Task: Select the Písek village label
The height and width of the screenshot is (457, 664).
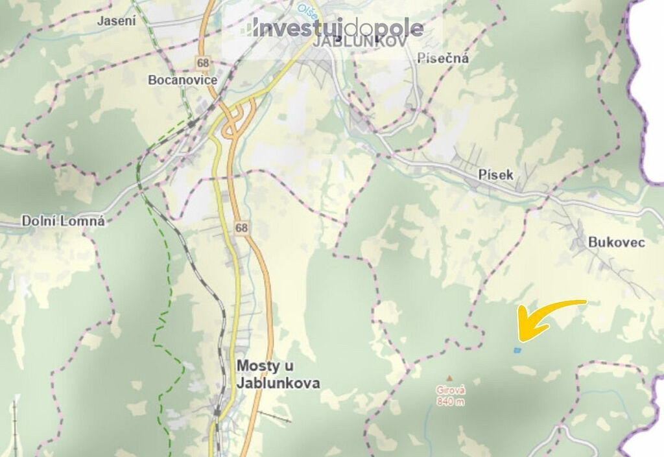Action: (496, 174)
